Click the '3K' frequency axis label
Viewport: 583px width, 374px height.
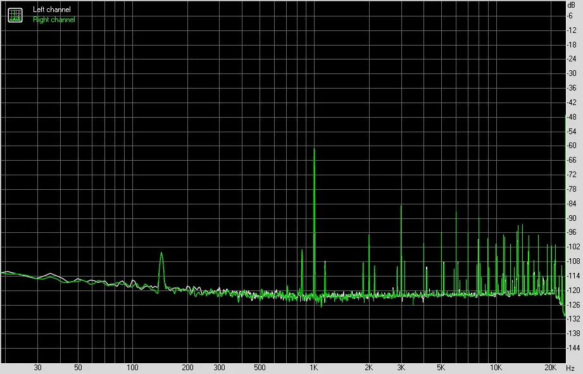[x=401, y=368]
